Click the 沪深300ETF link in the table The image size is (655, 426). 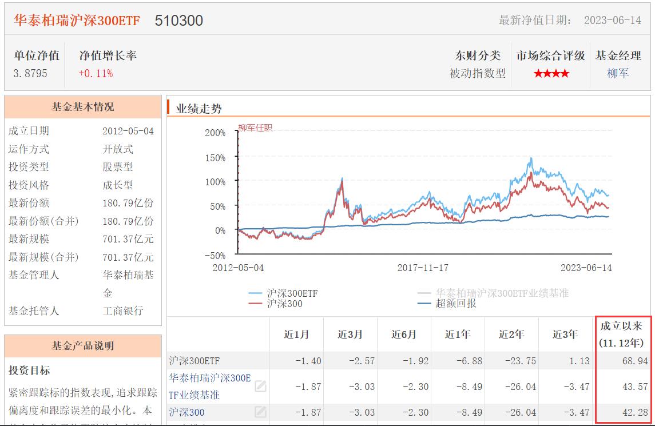tap(194, 360)
